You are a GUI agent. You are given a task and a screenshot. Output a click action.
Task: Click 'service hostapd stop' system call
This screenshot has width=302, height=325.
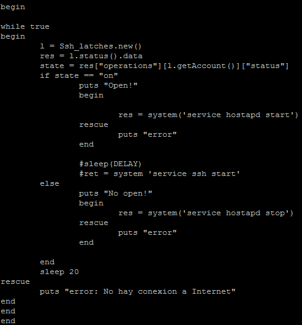[206, 213]
